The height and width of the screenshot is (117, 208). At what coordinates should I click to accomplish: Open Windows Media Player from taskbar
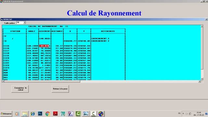click(17, 114)
